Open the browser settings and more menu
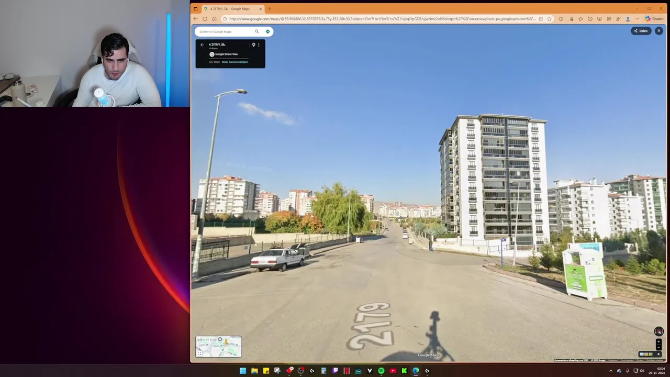This screenshot has width=670, height=377. pos(637,19)
